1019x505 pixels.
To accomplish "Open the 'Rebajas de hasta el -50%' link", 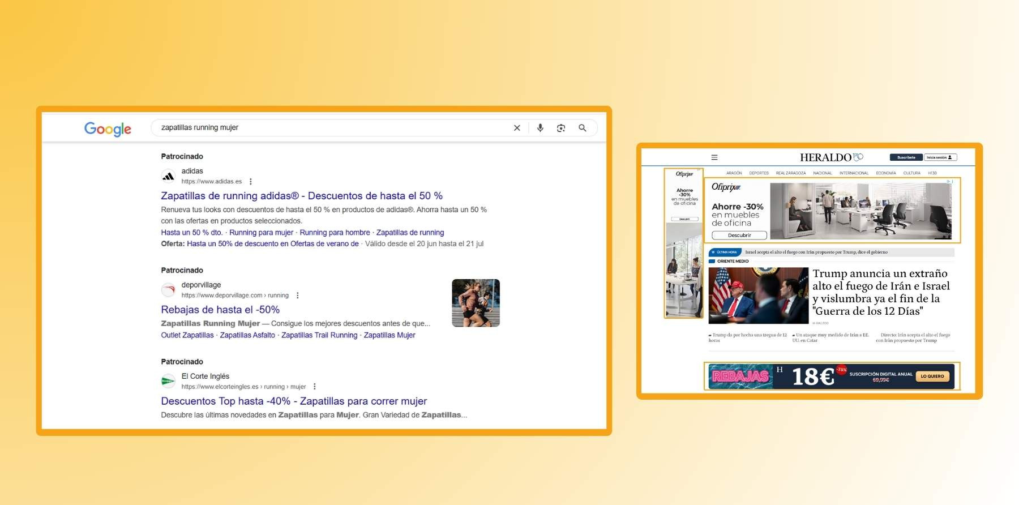I will point(220,310).
